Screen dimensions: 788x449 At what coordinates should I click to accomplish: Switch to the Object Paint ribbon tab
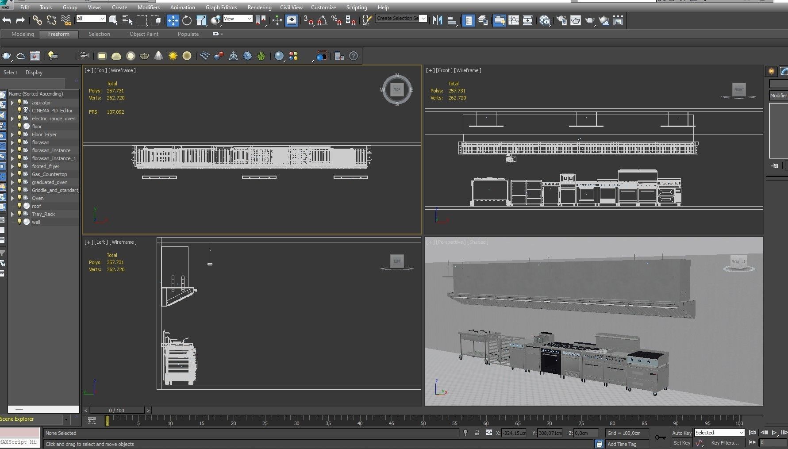pos(144,34)
